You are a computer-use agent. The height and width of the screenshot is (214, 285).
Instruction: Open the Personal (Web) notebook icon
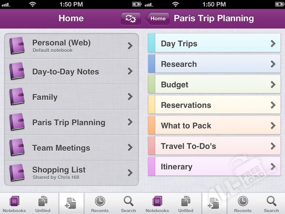[x=17, y=45]
